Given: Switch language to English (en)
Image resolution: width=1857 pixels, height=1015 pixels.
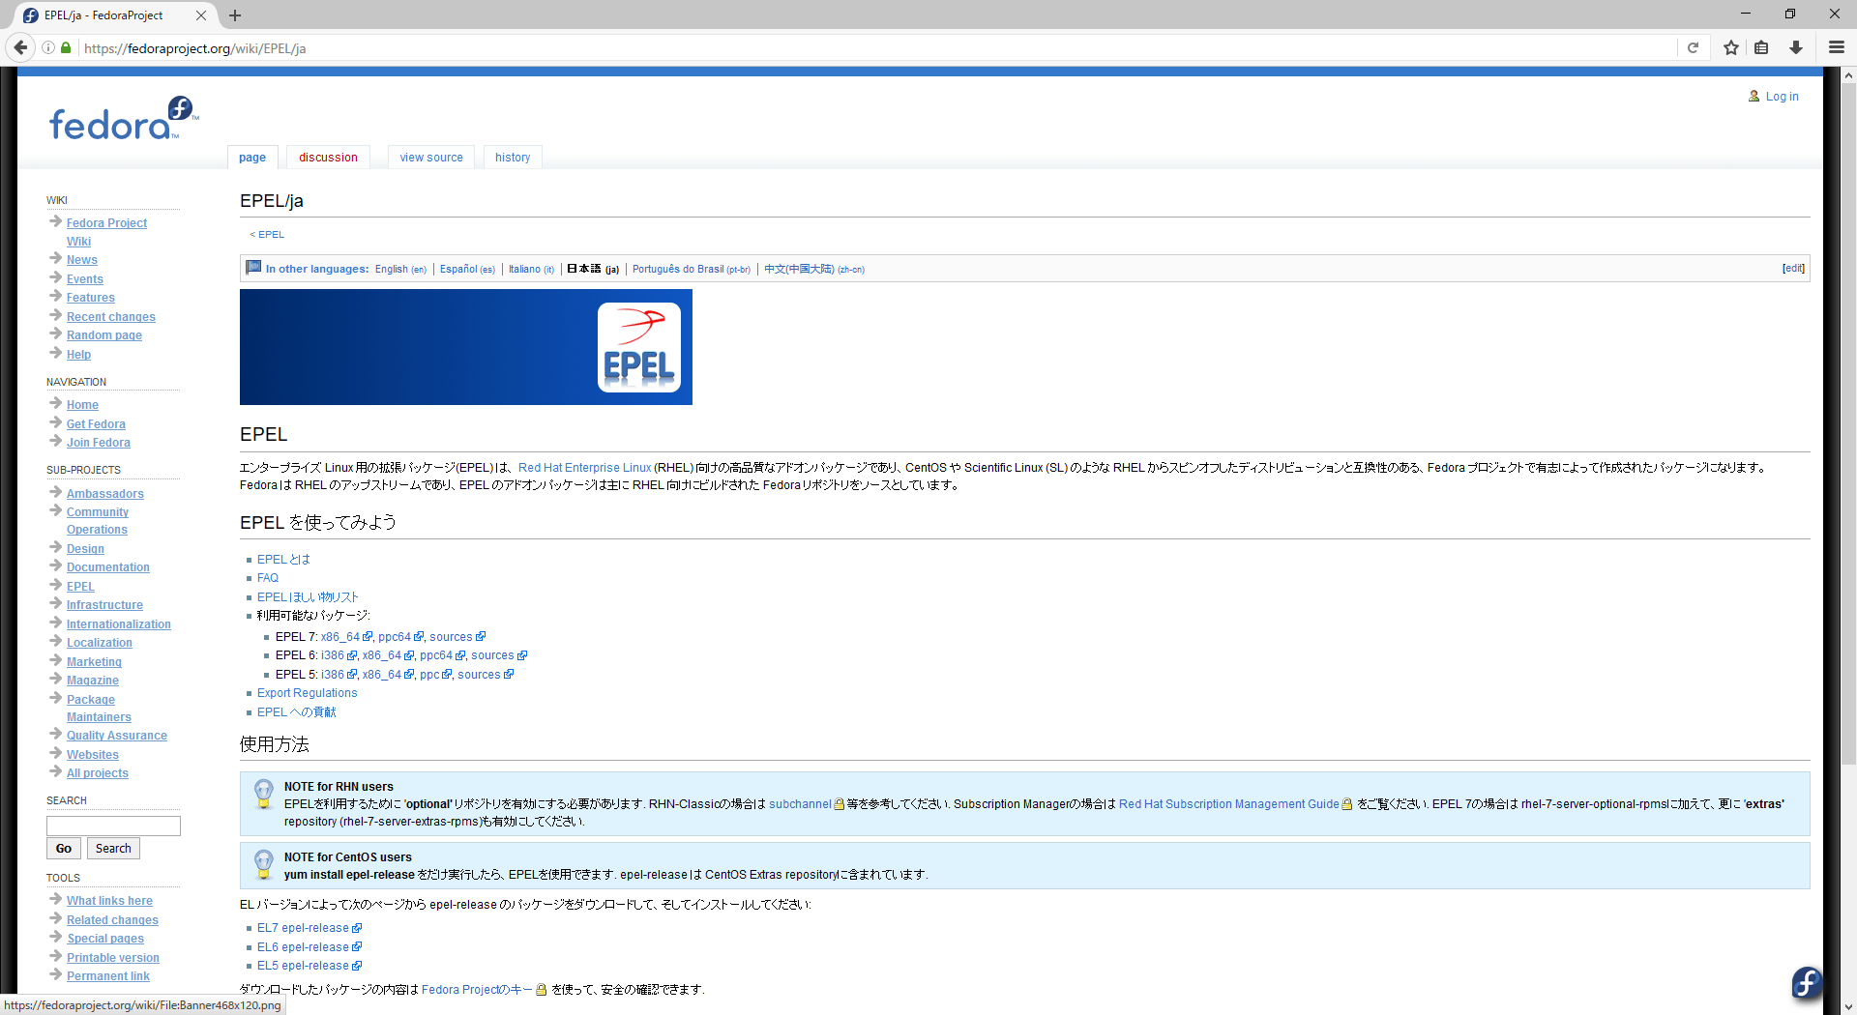Looking at the screenshot, I should [400, 270].
